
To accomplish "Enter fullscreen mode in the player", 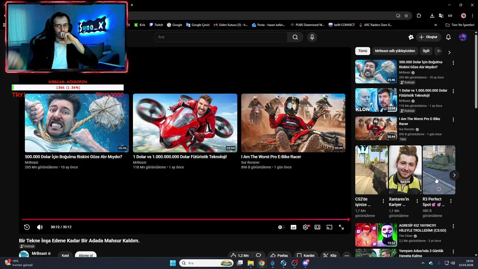I will pyautogui.click(x=341, y=227).
